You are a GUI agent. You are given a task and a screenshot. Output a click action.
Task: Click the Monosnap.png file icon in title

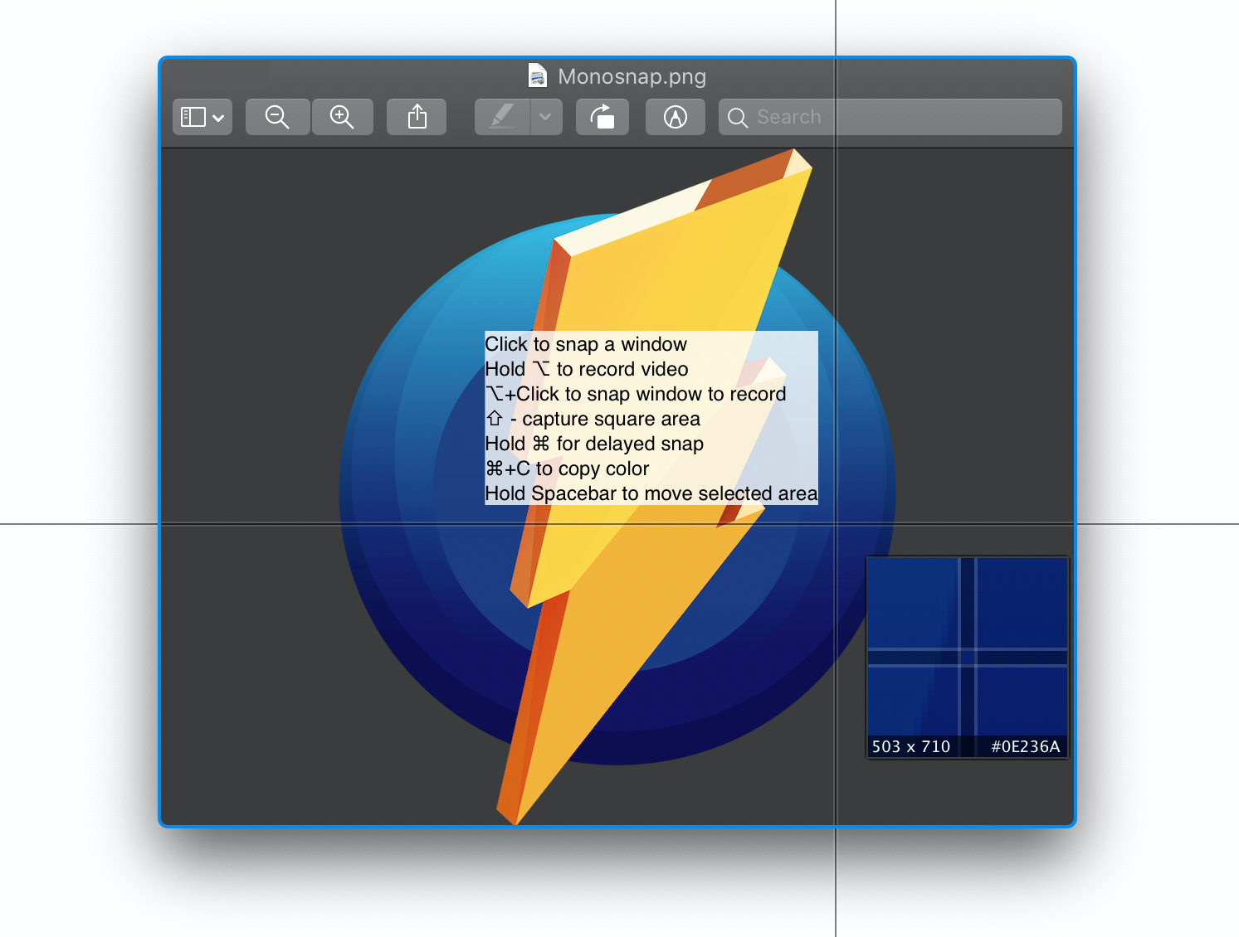pos(538,76)
